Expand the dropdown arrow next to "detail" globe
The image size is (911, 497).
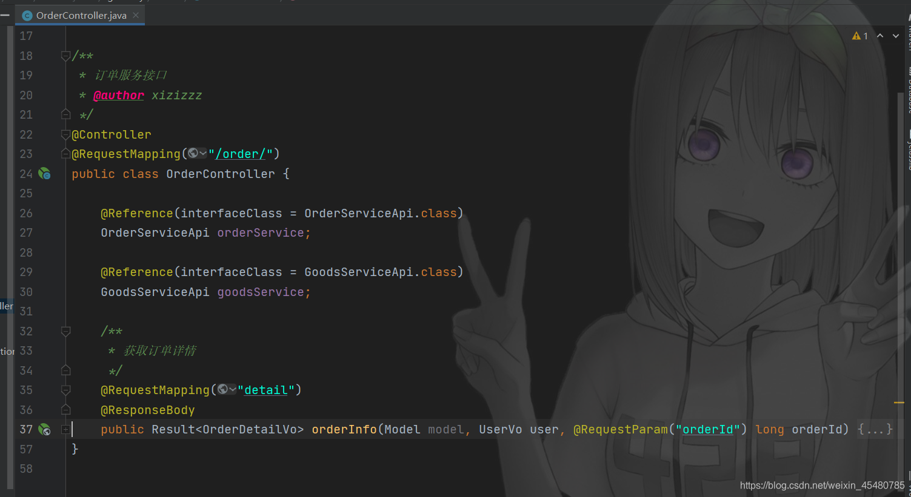233,390
